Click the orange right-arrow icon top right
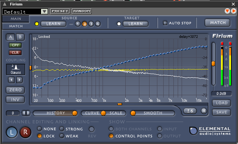238x144 pixels. coord(234,11)
